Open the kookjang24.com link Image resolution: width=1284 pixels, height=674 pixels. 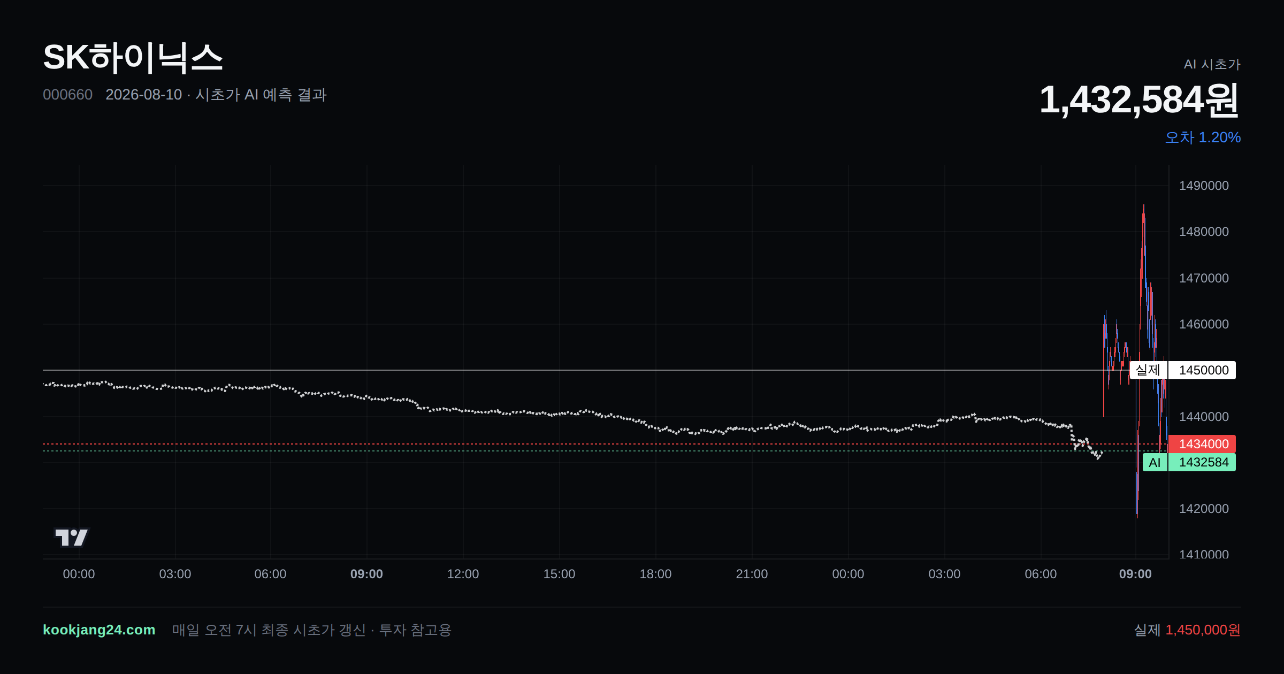click(x=99, y=630)
